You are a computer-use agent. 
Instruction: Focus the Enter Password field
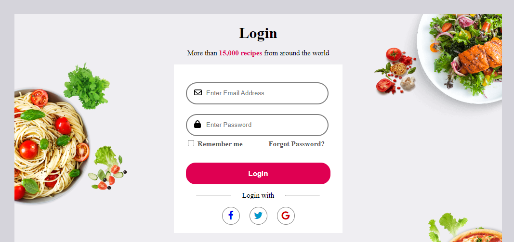(257, 125)
